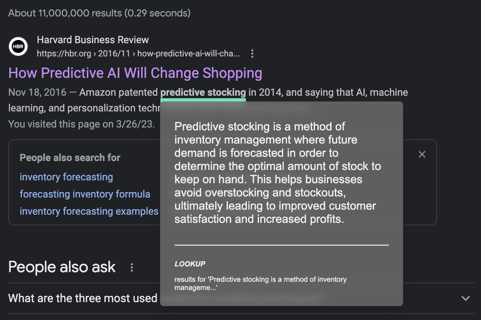The height and width of the screenshot is (320, 481).
Task: Close the People also search for box
Action: click(x=422, y=154)
